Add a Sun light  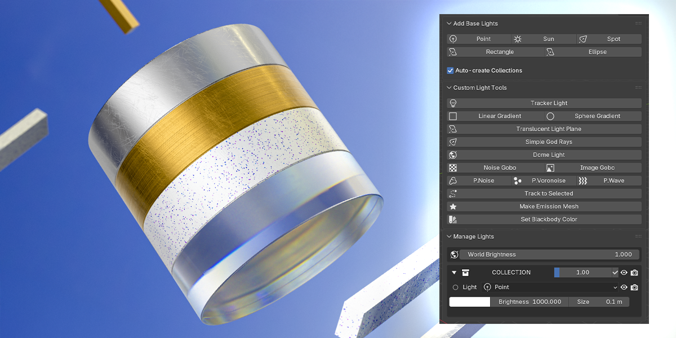point(544,39)
